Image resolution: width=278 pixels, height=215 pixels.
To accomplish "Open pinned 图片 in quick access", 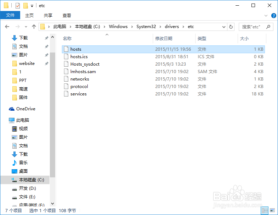I will coord(23,55).
